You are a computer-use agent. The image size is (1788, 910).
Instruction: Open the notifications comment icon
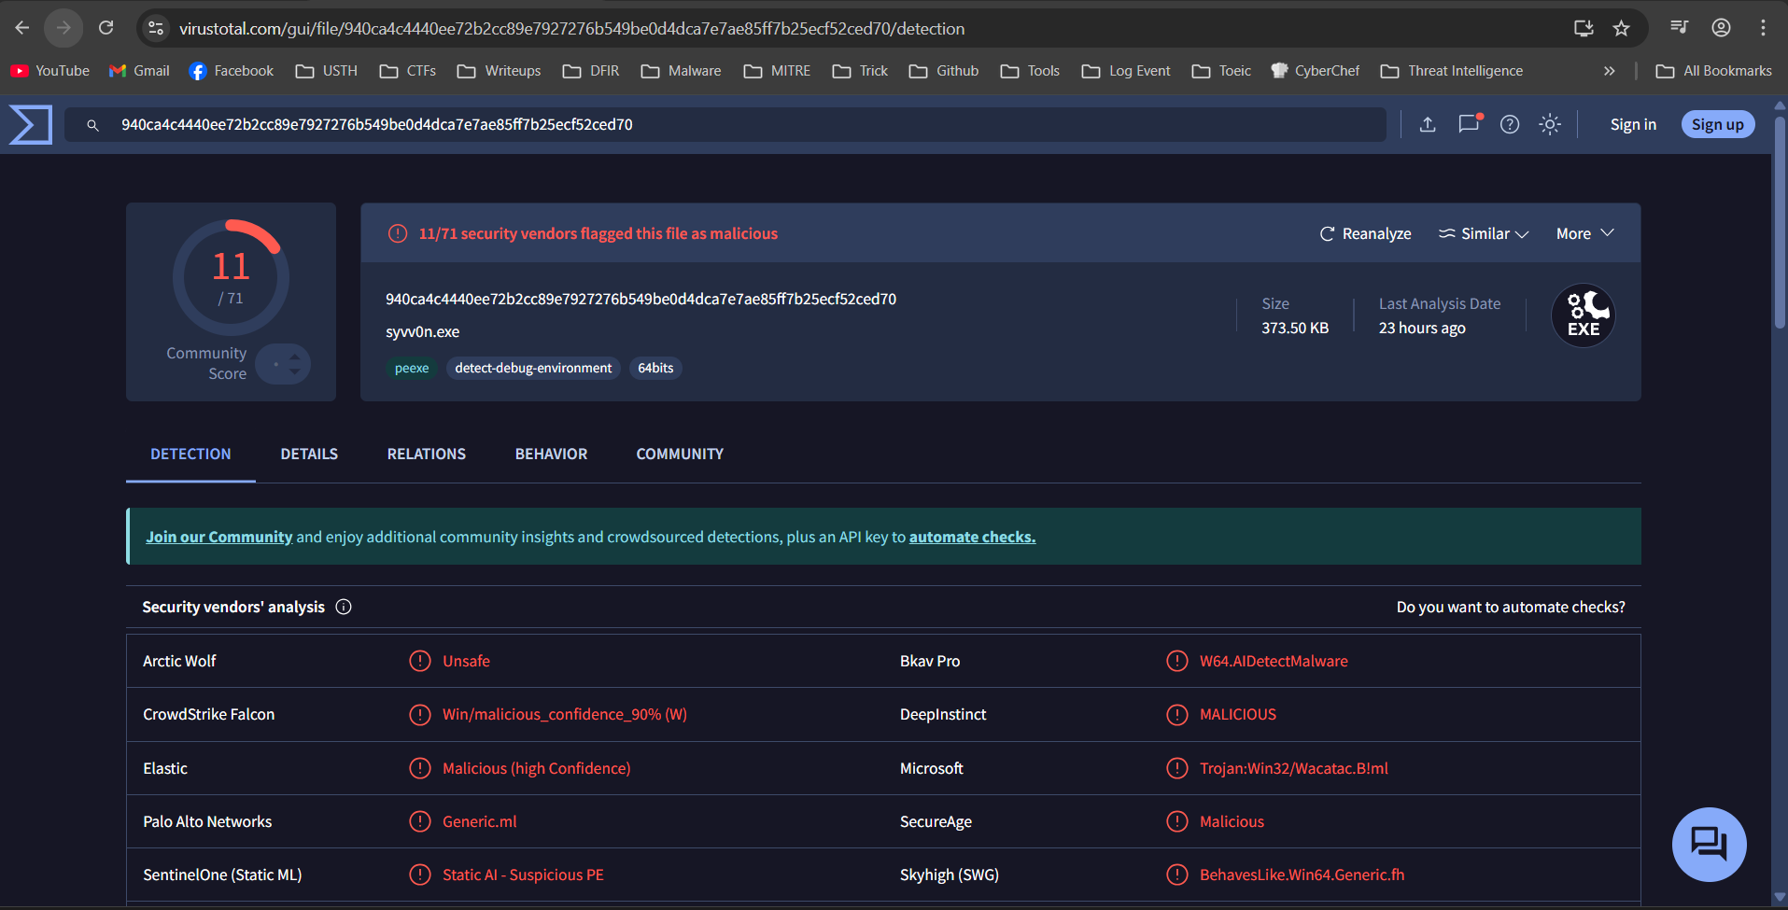(x=1469, y=125)
